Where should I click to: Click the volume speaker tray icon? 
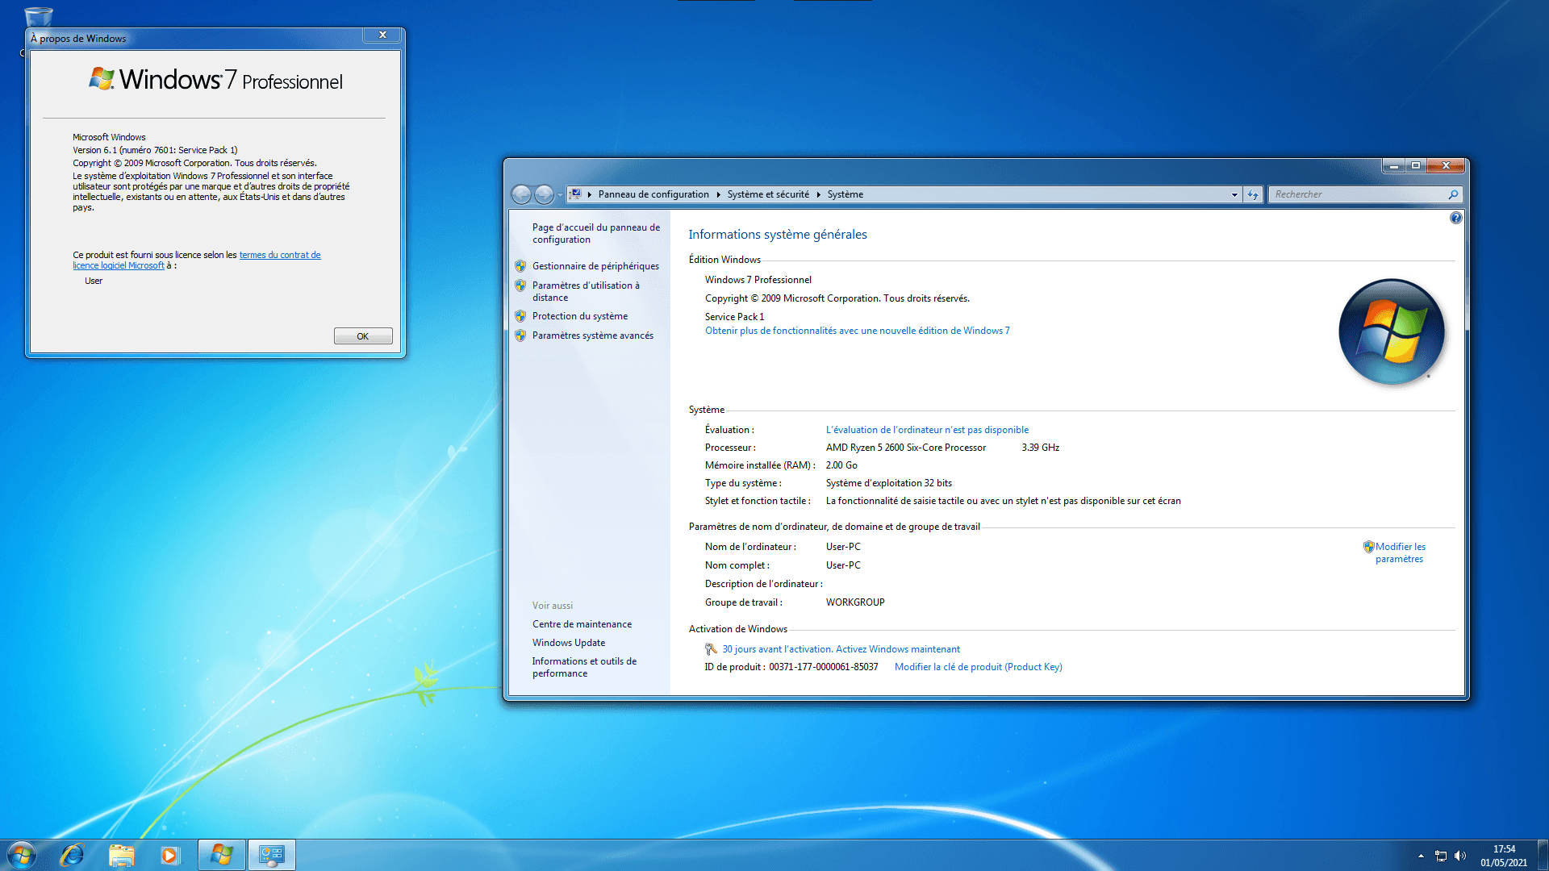tap(1460, 856)
